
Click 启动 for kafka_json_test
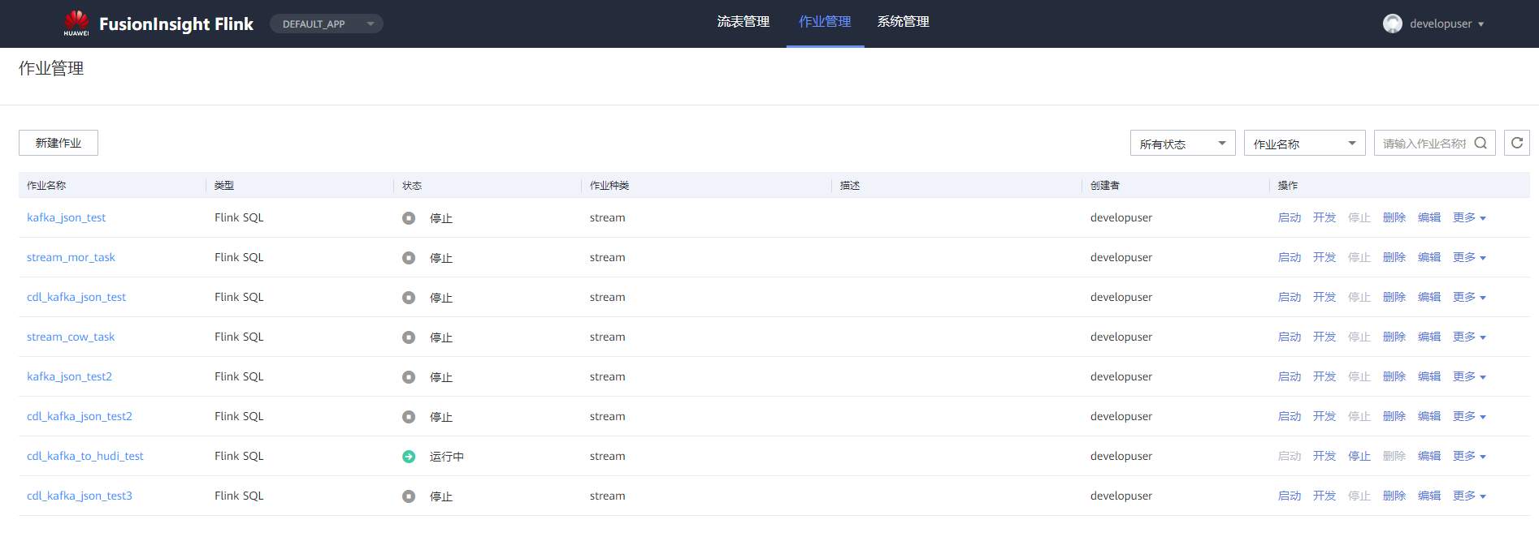click(1290, 217)
